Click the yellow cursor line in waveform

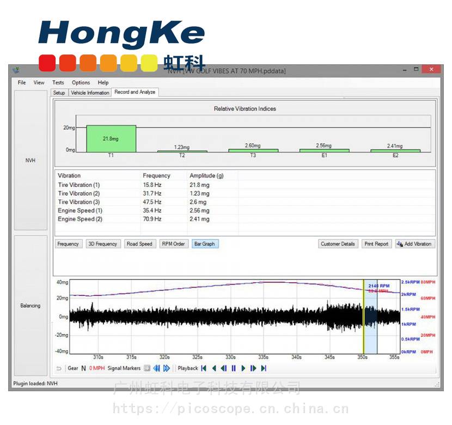[x=363, y=317]
